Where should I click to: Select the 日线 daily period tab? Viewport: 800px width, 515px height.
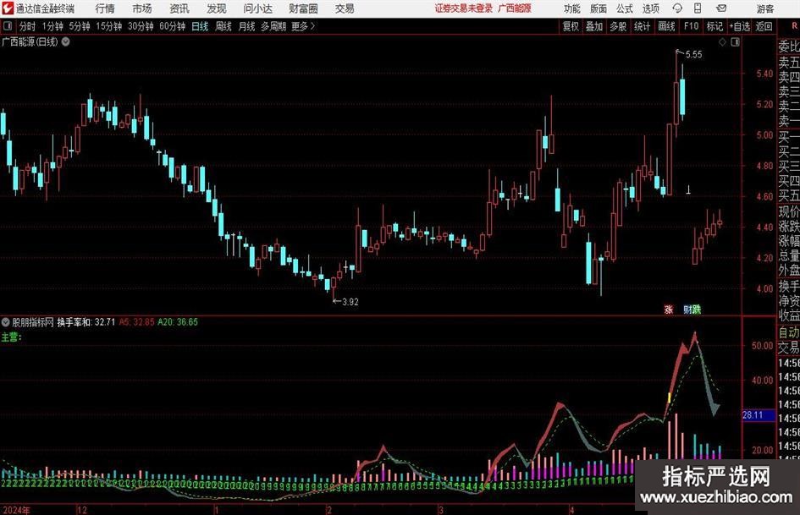click(x=200, y=26)
